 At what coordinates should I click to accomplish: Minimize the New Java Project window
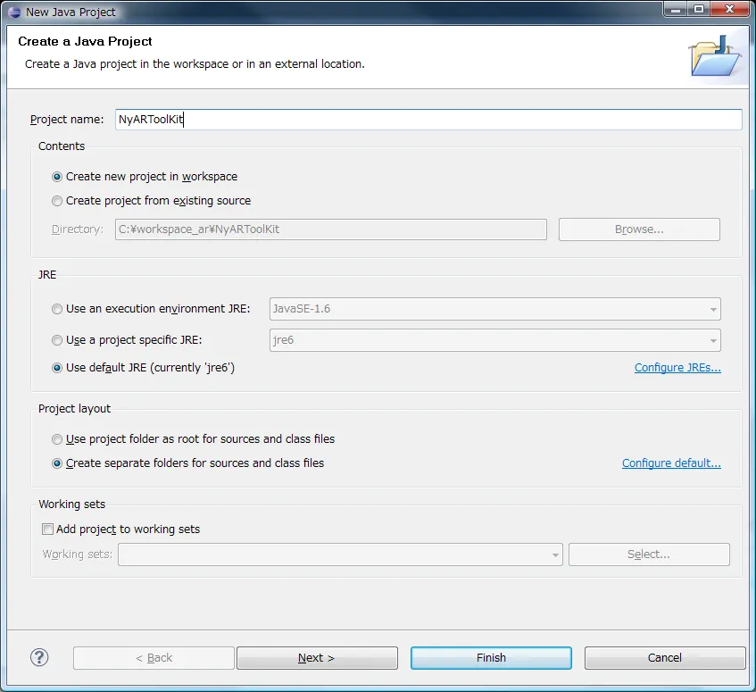pos(676,9)
